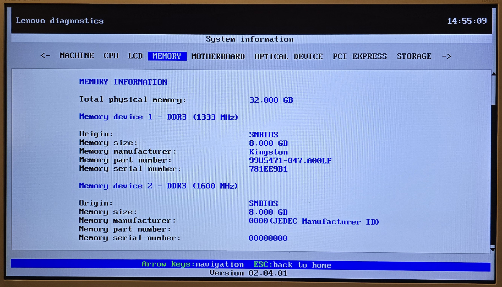Go to the STORAGE tab
Image resolution: width=502 pixels, height=287 pixels.
coord(414,56)
